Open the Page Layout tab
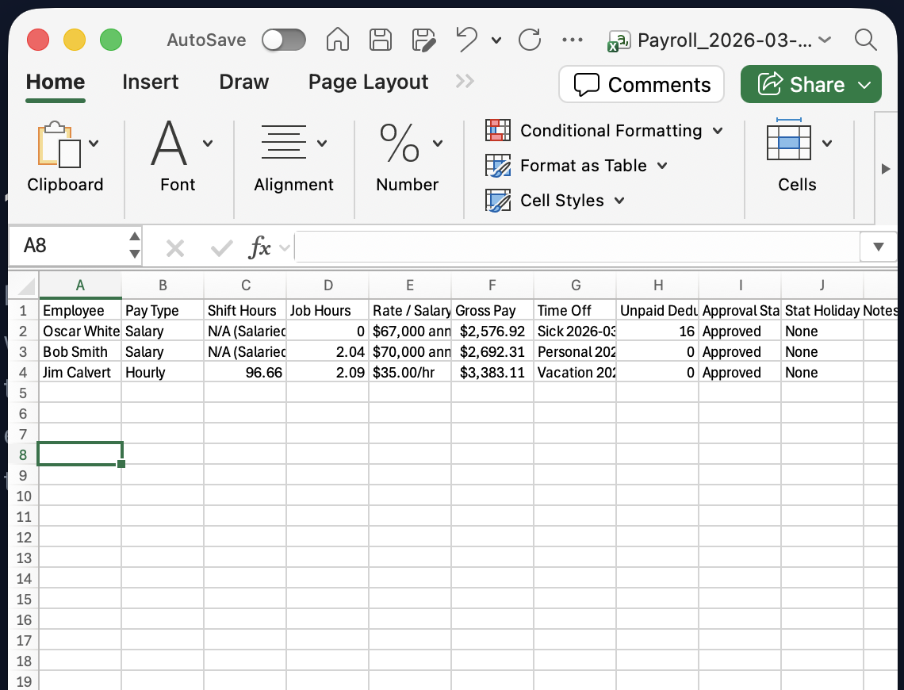 point(369,82)
